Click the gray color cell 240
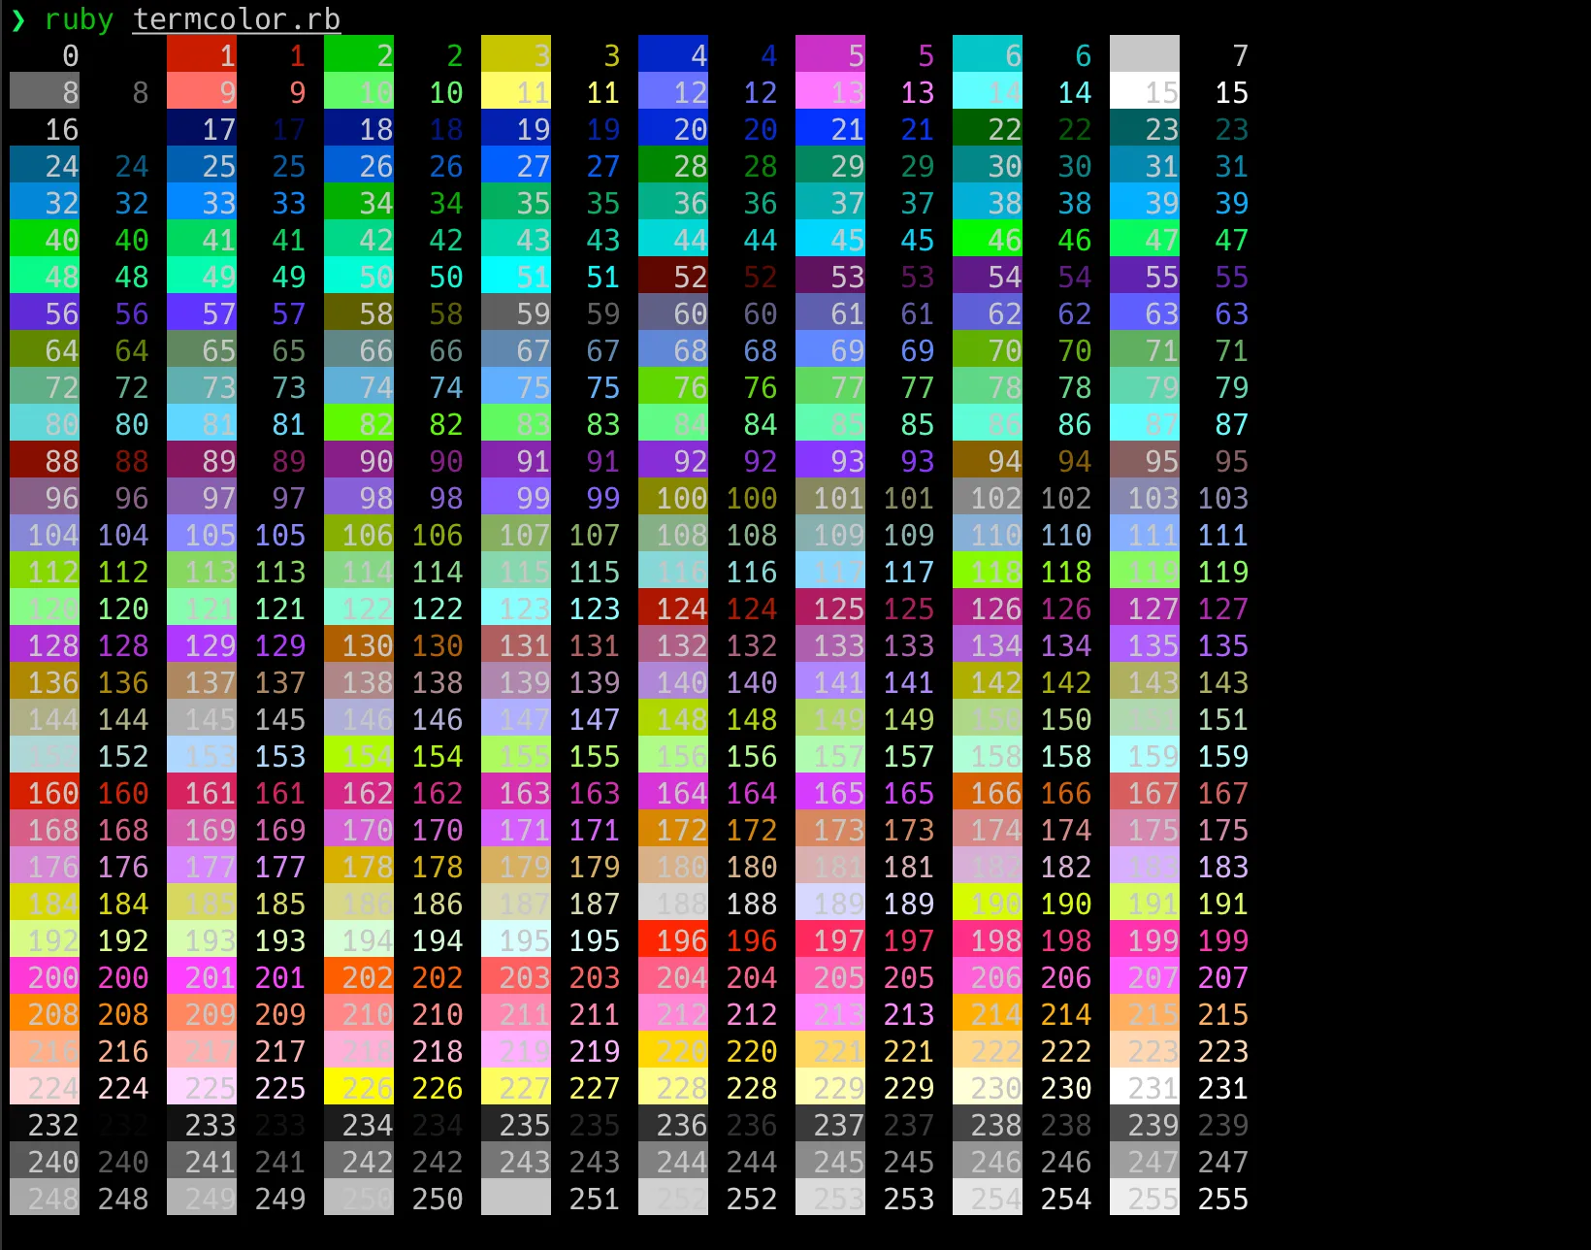Image resolution: width=1591 pixels, height=1250 pixels. [44, 1162]
